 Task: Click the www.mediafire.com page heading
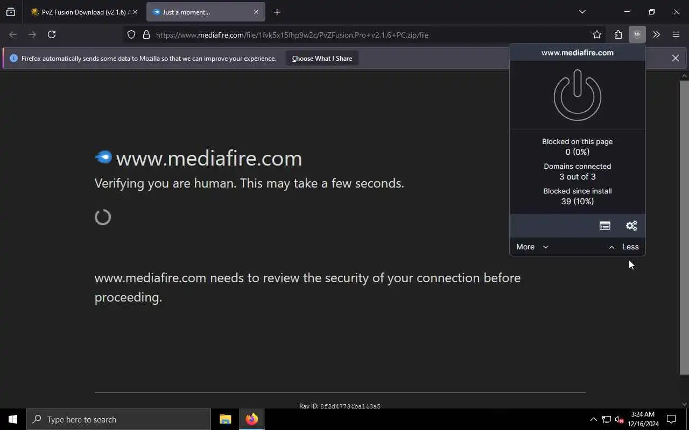[x=209, y=158]
